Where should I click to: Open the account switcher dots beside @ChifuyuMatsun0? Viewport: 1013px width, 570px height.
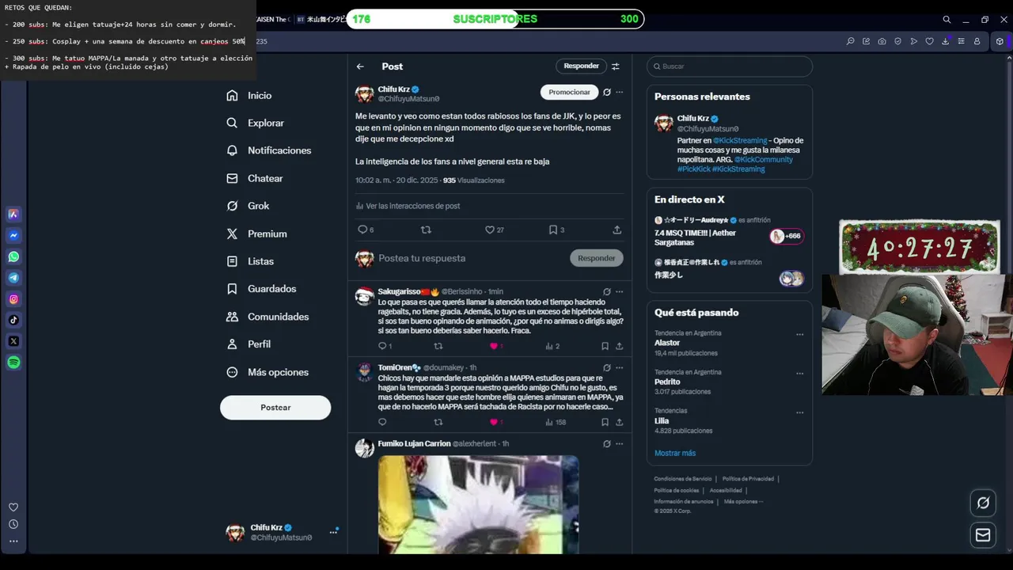(x=333, y=532)
